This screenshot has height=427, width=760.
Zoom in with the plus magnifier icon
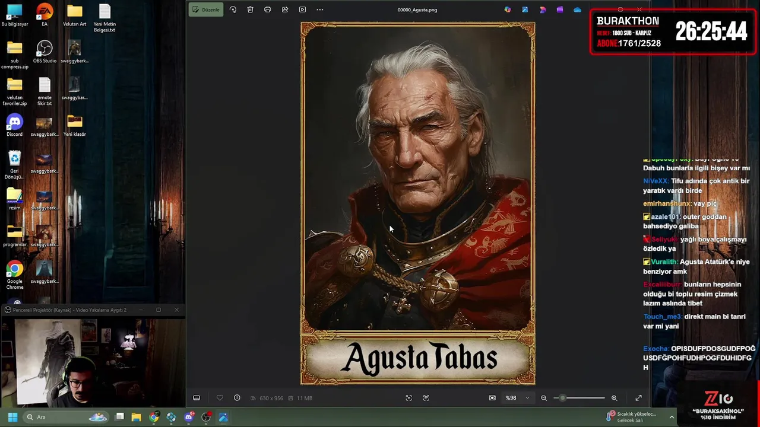[x=615, y=398]
